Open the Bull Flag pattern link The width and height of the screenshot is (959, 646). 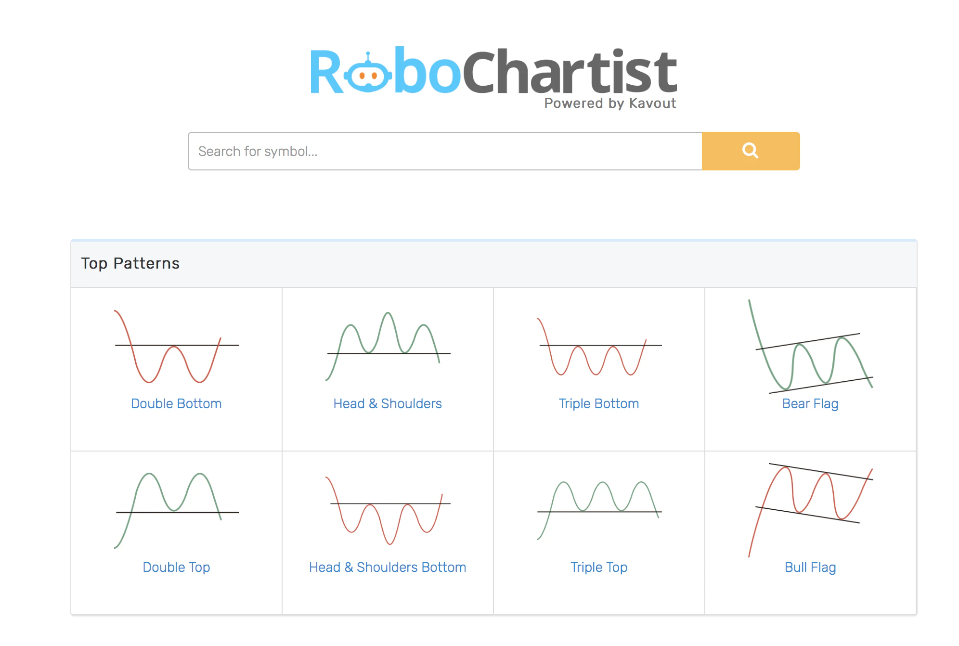pos(810,567)
